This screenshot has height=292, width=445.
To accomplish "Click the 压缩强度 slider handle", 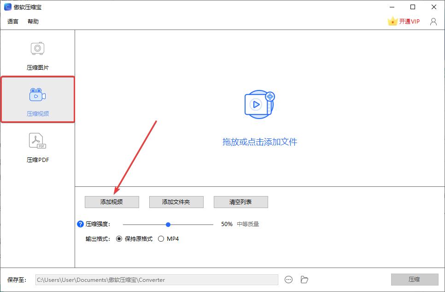I will (168, 225).
